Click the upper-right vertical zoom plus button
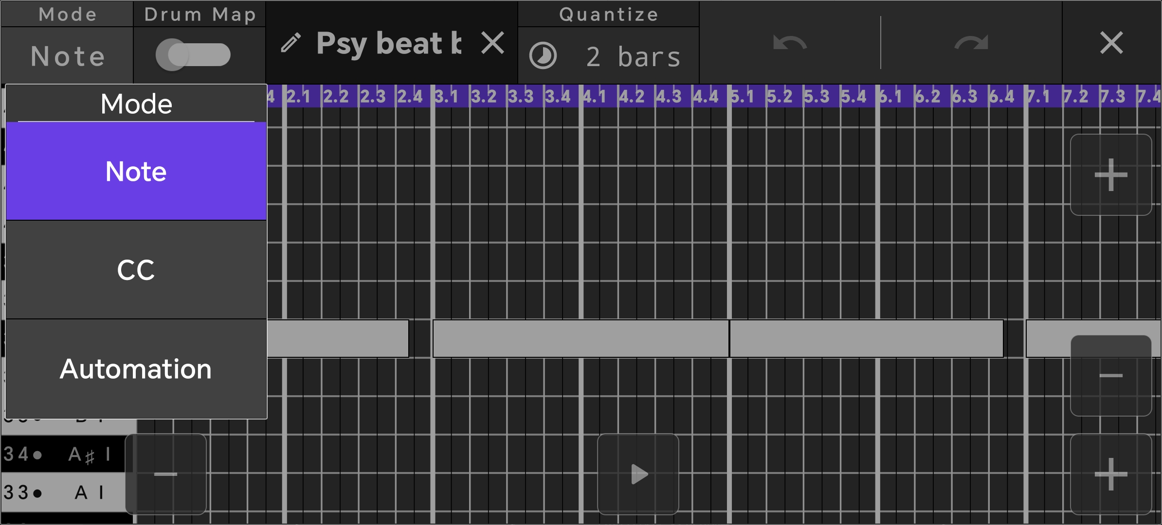The image size is (1162, 525). pos(1111,175)
